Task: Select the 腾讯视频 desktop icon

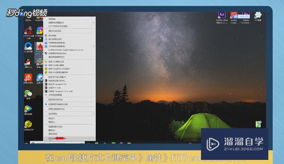Action: click(28, 110)
